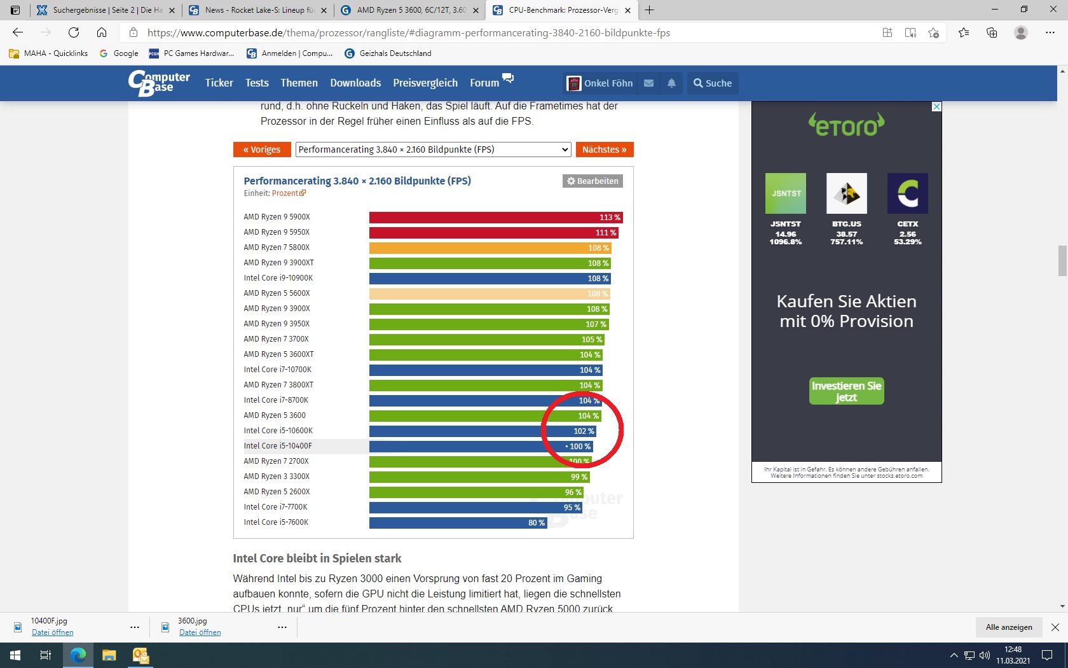This screenshot has height=668, width=1068.
Task: Open the browser profile avatar
Action: (x=1021, y=32)
